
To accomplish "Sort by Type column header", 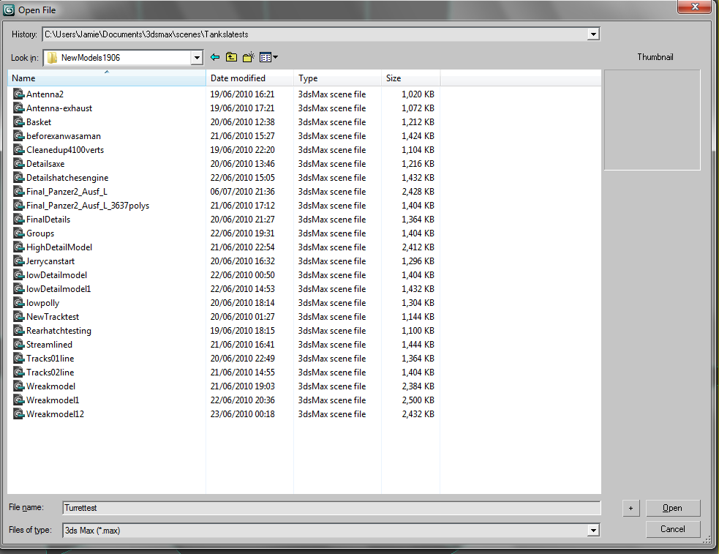I will tap(337, 78).
